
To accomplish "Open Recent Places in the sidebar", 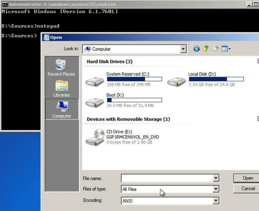I will (x=61, y=67).
